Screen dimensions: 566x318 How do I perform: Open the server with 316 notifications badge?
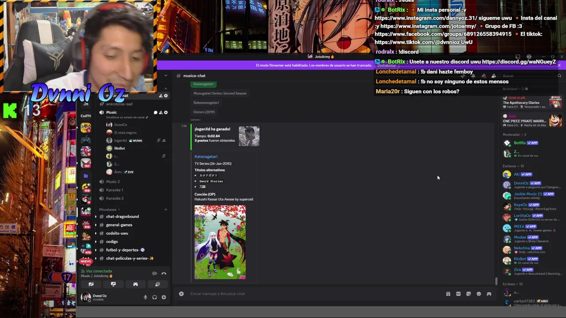pos(86,223)
